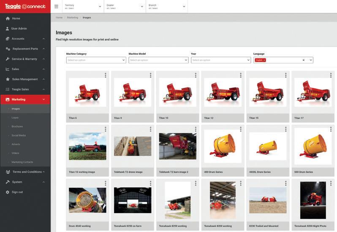Remove the English language tag
Screen dimensions: 337x232
click(264, 60)
